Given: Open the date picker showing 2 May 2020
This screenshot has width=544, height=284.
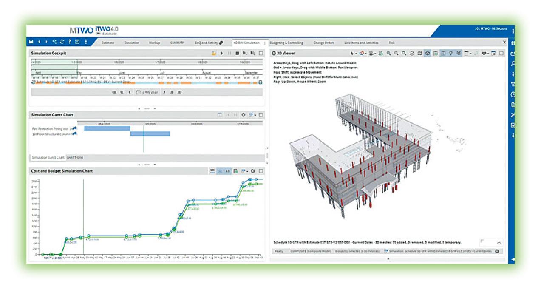Looking at the screenshot, I should pyautogui.click(x=146, y=92).
